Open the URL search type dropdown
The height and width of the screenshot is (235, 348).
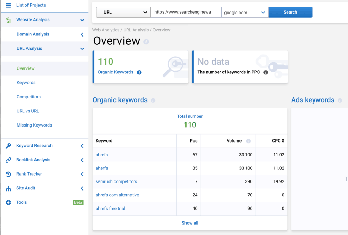pos(123,12)
